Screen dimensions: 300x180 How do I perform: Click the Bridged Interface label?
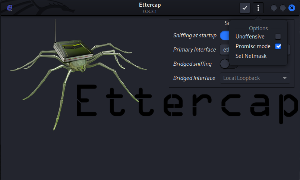coord(194,78)
